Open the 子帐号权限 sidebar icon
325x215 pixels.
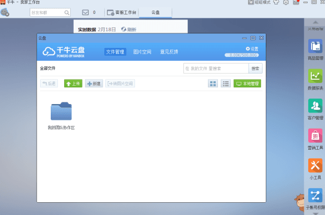click(315, 195)
